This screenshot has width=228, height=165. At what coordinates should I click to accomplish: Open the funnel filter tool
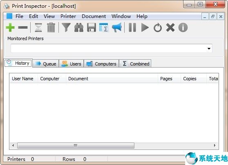[66, 27]
